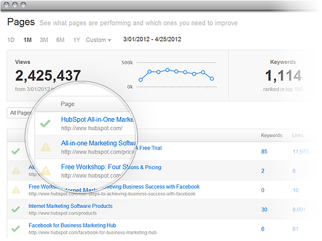Sort by the Links column header
Screen dimensions: 322x241
[x=298, y=136]
